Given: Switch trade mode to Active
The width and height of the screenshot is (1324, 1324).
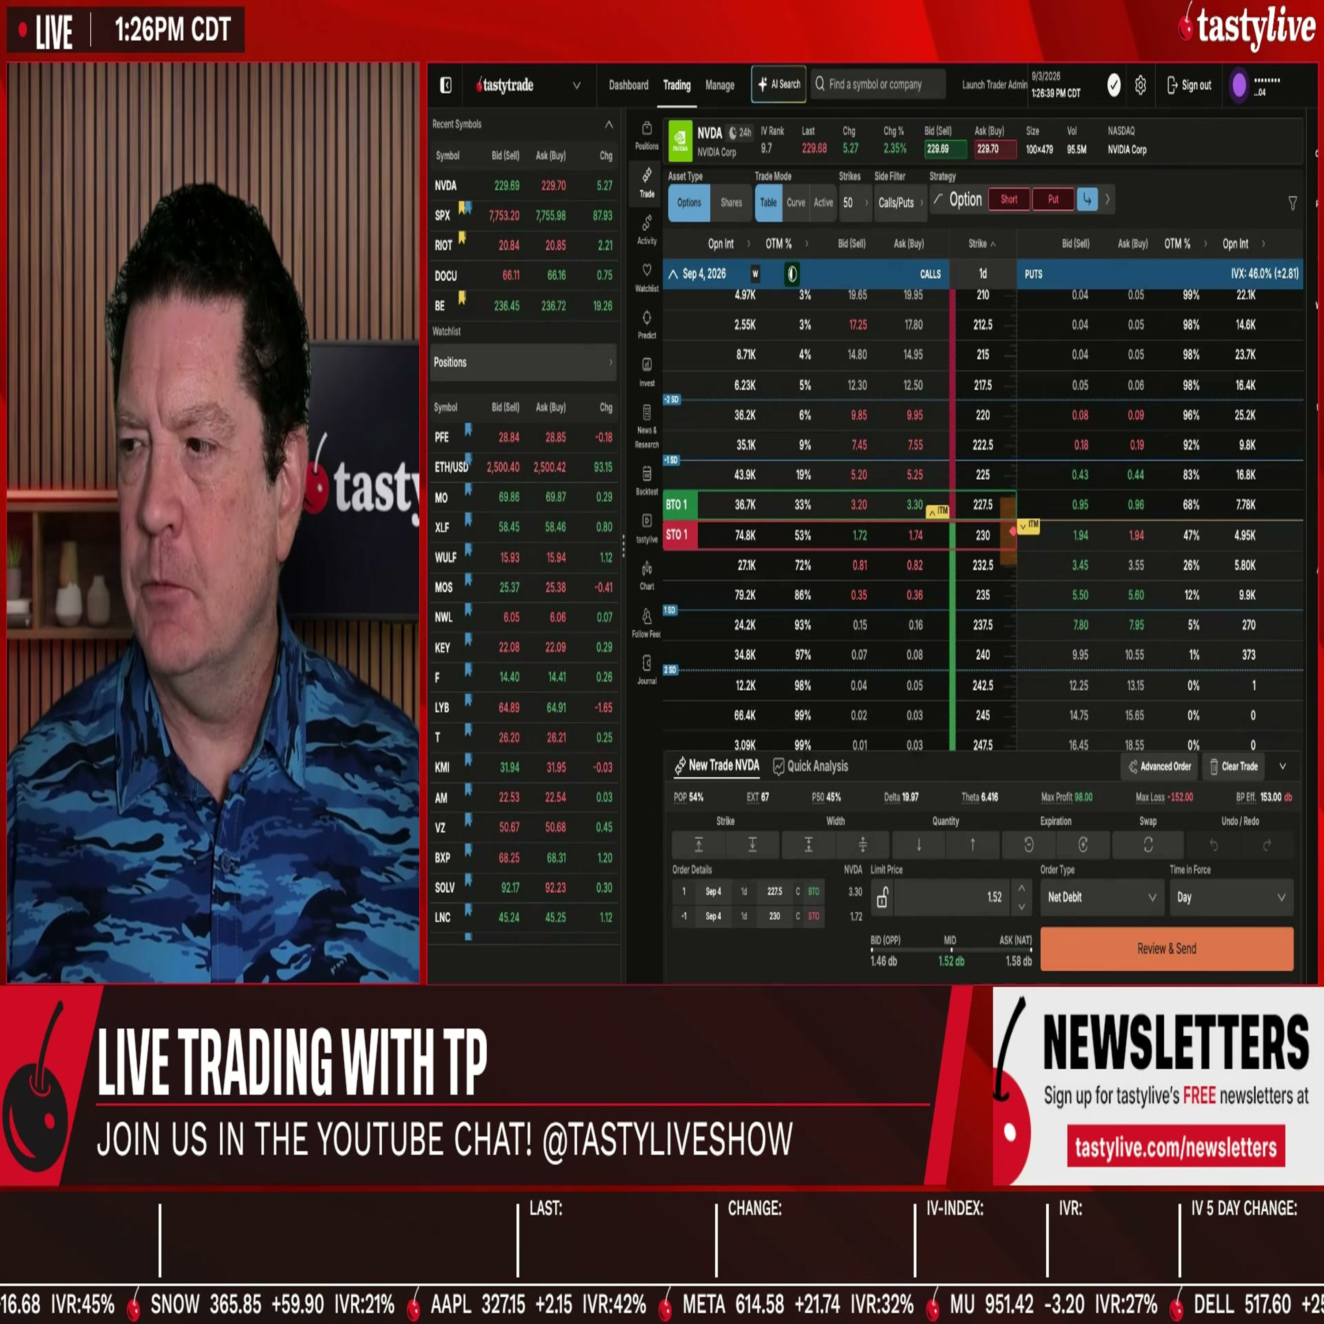Looking at the screenshot, I should (823, 203).
